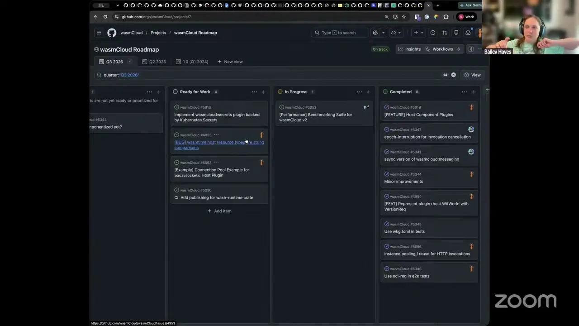Screen dimensions: 579x326
Task: Click plus icon on Completed column
Action: pos(474,92)
